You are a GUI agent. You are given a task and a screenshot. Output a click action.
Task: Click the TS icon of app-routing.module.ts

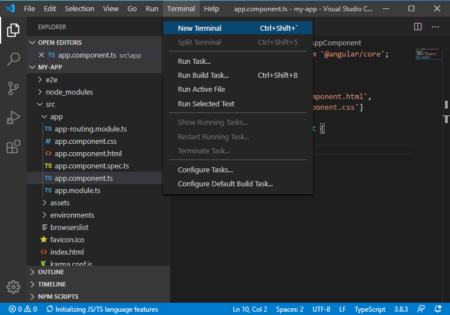pyautogui.click(x=48, y=129)
